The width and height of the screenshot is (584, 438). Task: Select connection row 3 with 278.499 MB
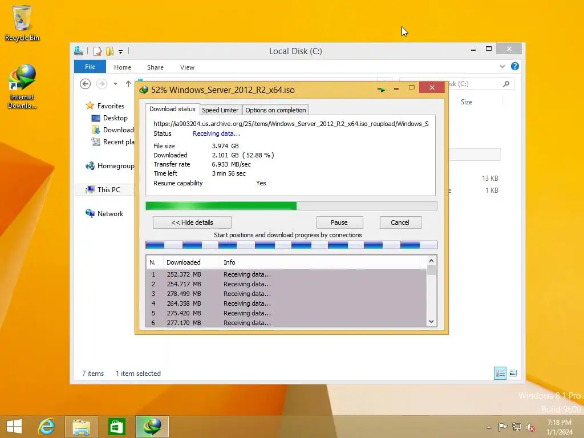(x=286, y=294)
